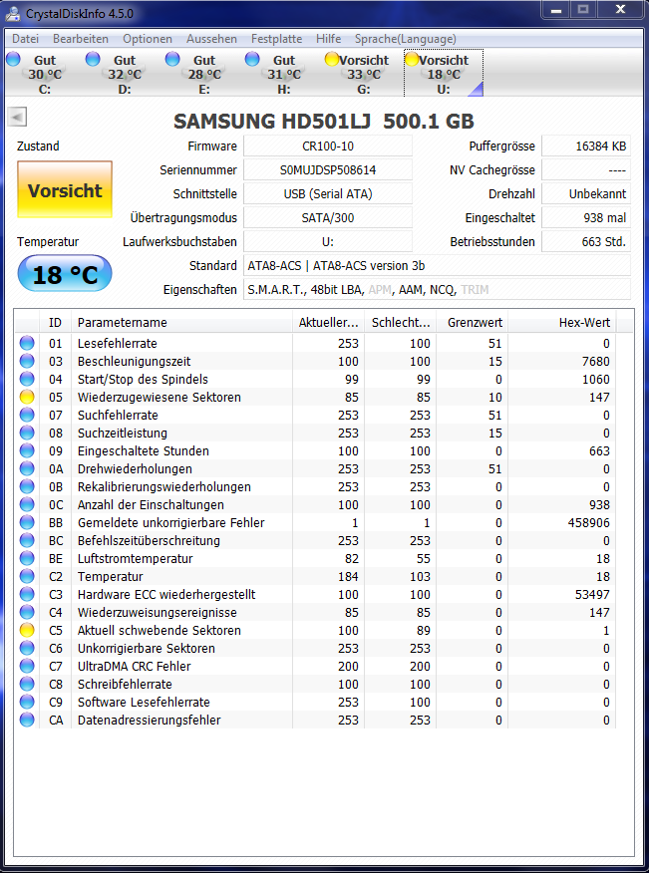Click status icon for Gemeldete unkorrigierbare Fehler
This screenshot has width=649, height=873.
27,523
